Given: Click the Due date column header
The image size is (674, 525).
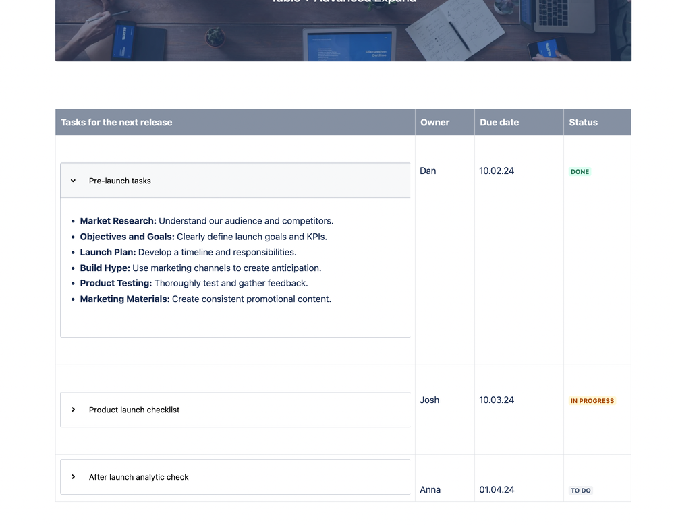Looking at the screenshot, I should tap(499, 123).
